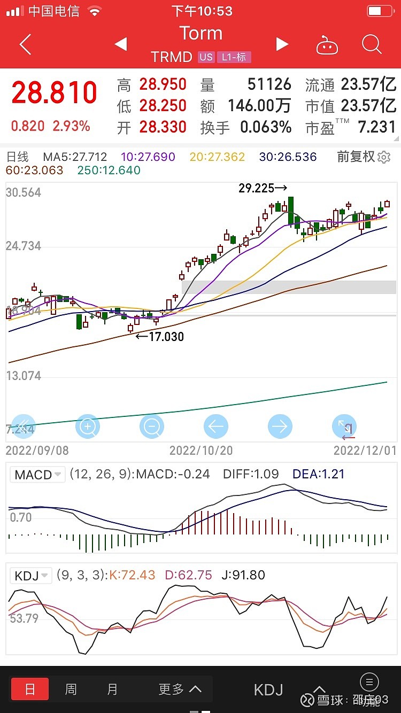Open the 前复权 adjustment selector
Screen dimensions: 401x713
pyautogui.click(x=356, y=157)
